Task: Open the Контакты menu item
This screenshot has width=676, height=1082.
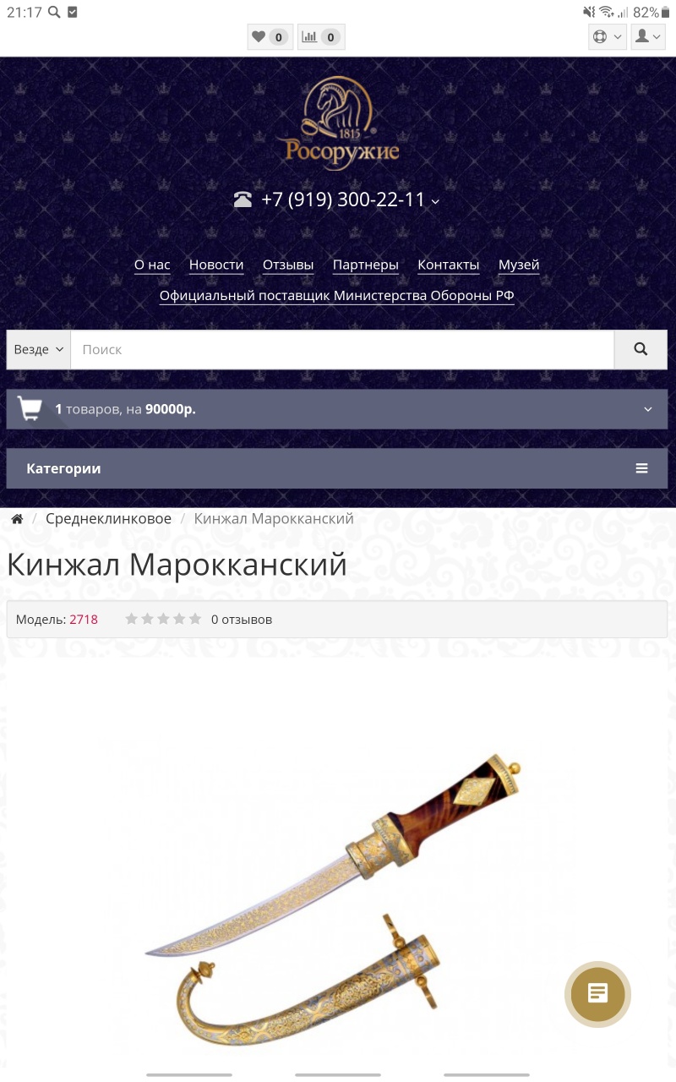Action: 449,265
